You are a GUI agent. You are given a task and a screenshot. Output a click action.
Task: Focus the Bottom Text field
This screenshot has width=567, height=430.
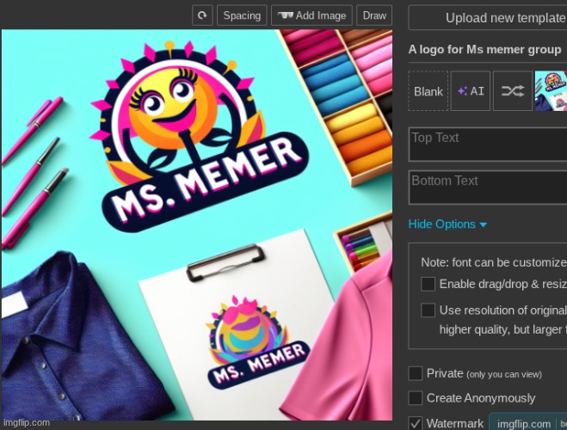487,187
